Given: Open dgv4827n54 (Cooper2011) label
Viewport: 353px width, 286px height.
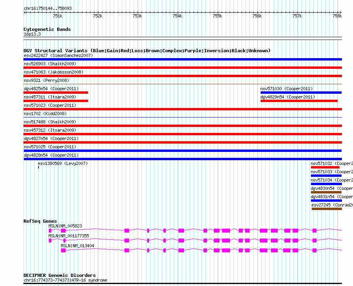Looking at the screenshot, I should point(51,138).
